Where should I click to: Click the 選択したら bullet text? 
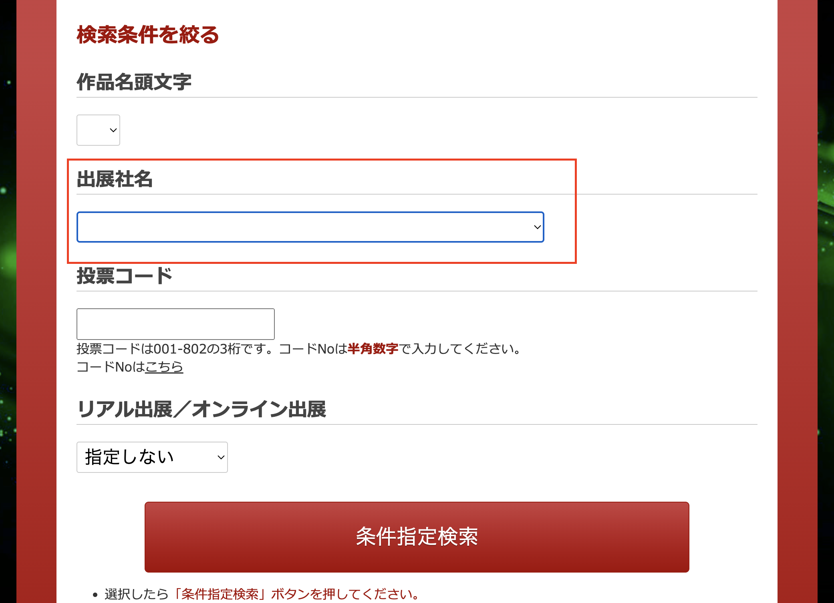click(136, 594)
